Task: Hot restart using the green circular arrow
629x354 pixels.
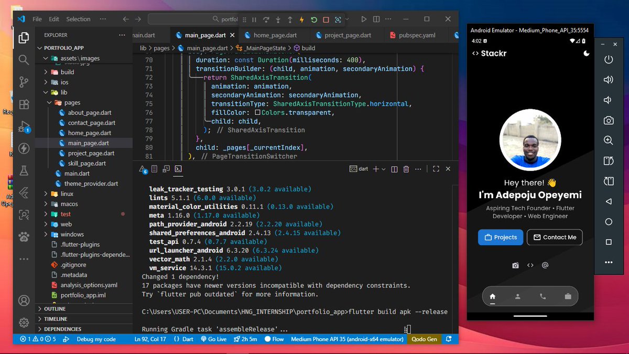Action: [313, 19]
